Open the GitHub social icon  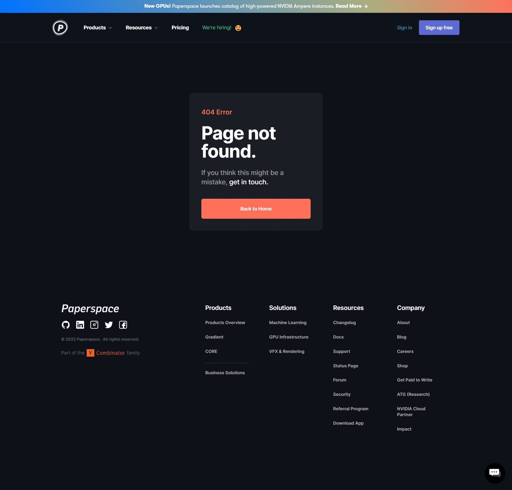66,325
